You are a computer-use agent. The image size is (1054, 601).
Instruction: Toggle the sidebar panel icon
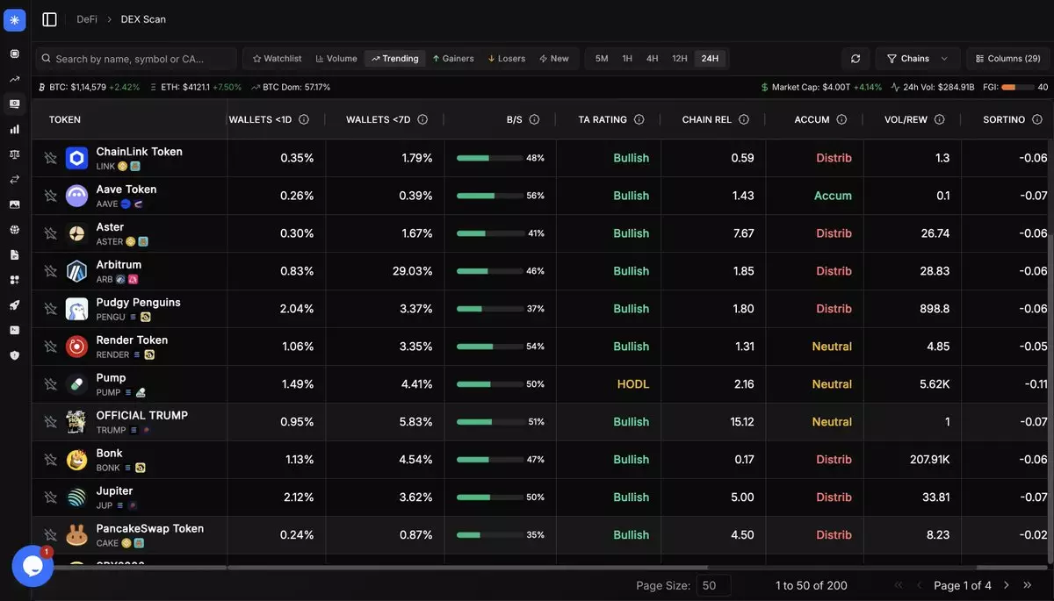[x=49, y=19]
